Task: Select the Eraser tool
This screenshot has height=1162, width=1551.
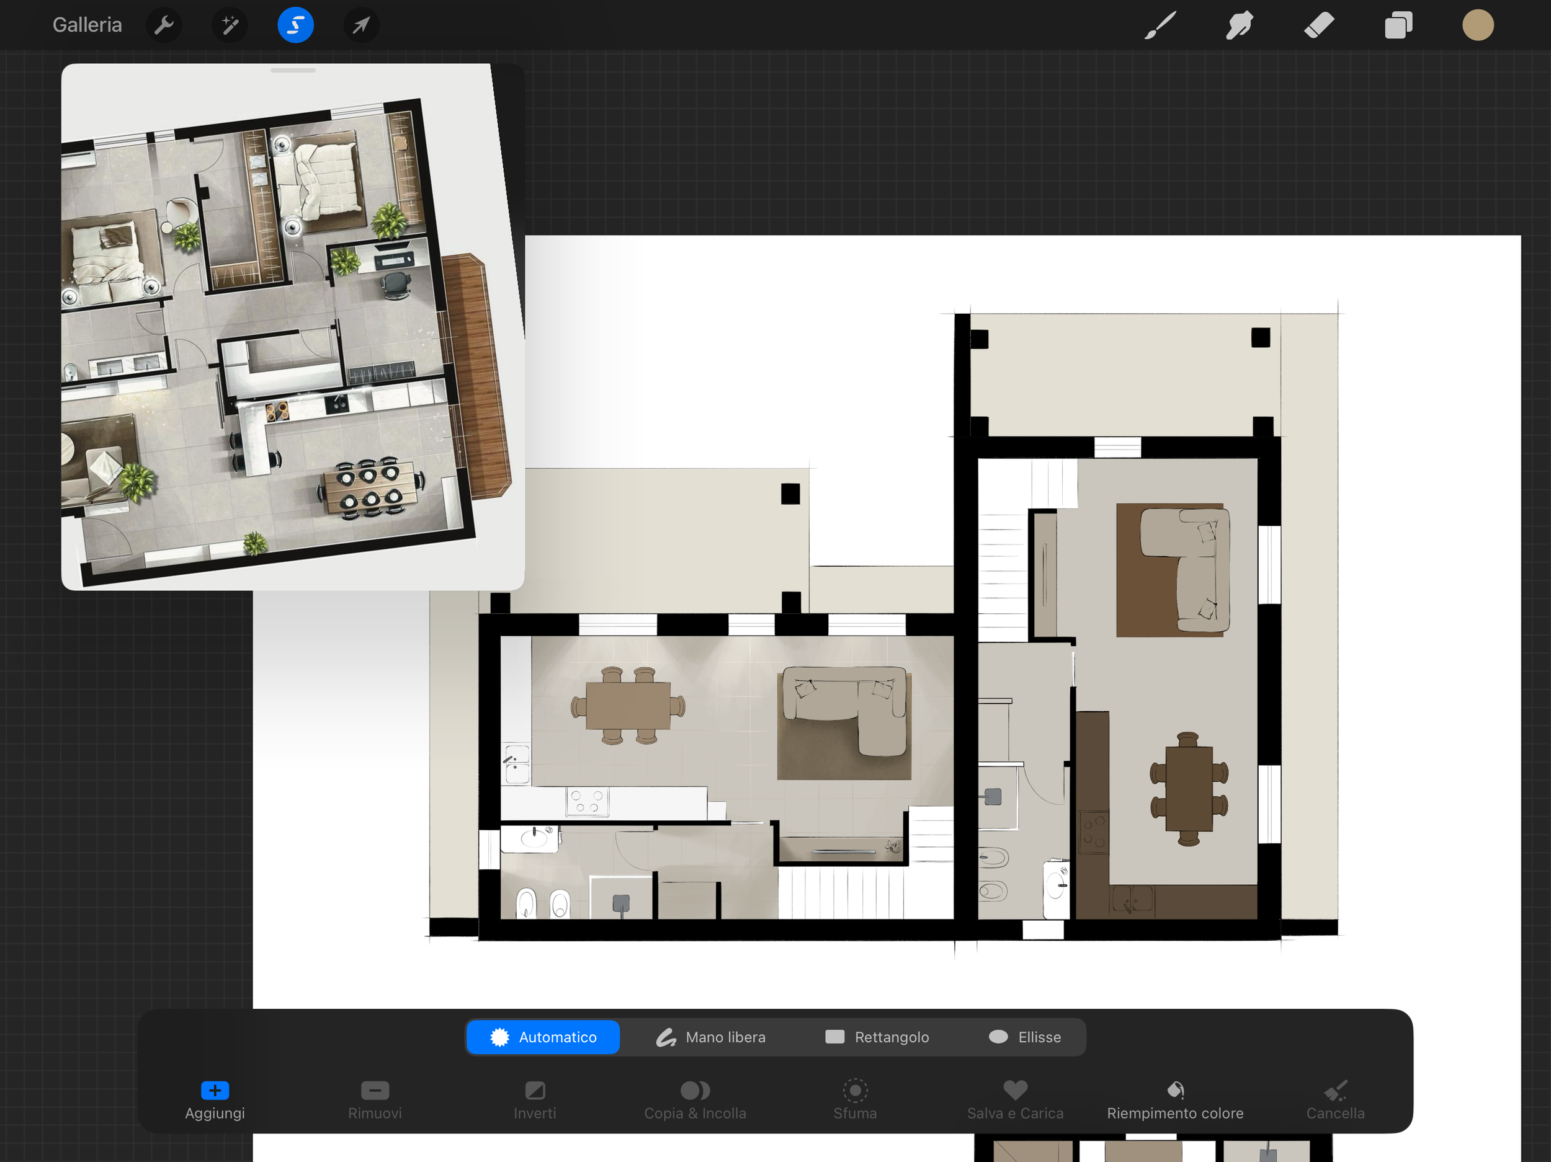Action: [1318, 25]
